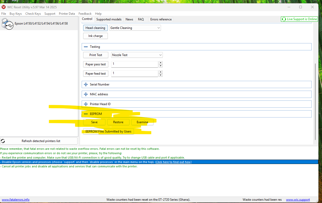Screen dimensions: 322x203
Task: Switch to the Errors reference tab
Action: (x=161, y=19)
